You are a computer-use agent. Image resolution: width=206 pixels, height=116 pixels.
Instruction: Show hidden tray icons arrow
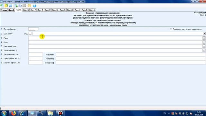[x=169, y=113]
